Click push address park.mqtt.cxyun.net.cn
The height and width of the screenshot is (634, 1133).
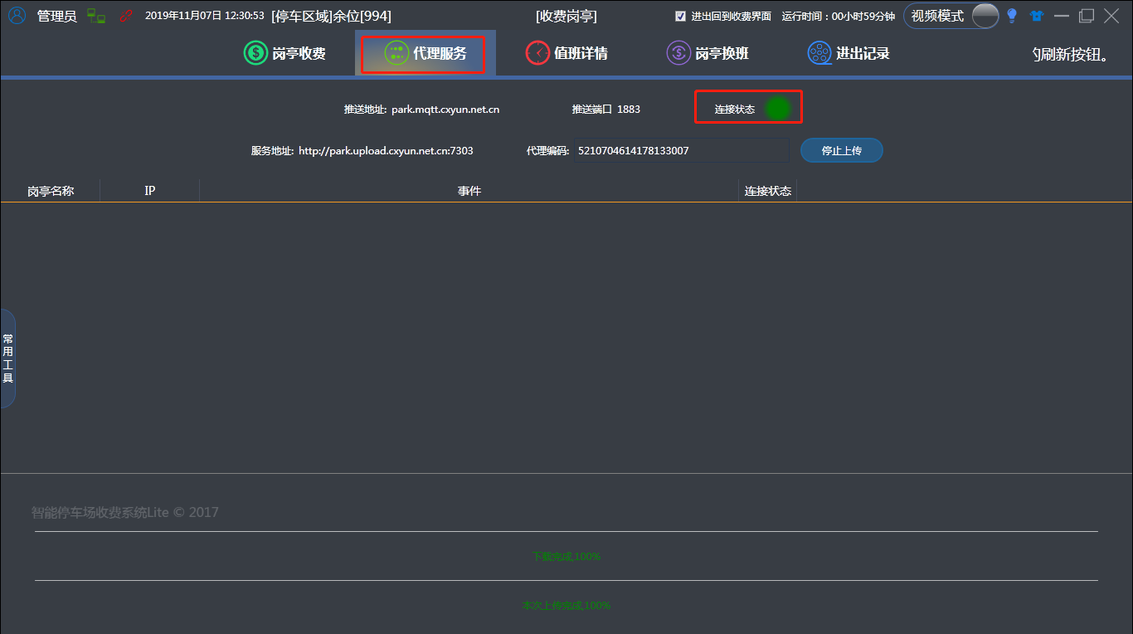(x=445, y=109)
